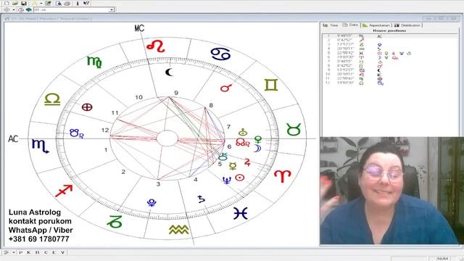Click the NUM indicator in status bar

(x=442, y=259)
